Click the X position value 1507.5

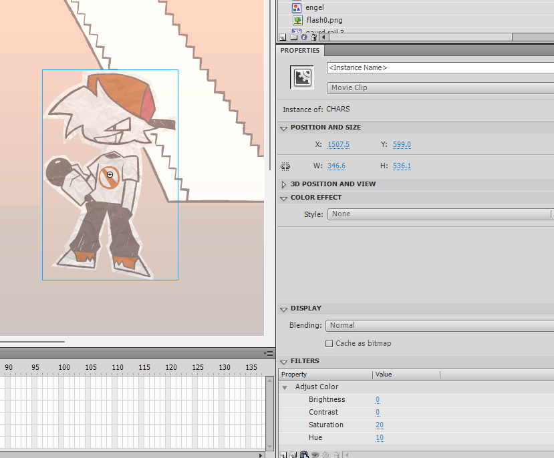338,144
